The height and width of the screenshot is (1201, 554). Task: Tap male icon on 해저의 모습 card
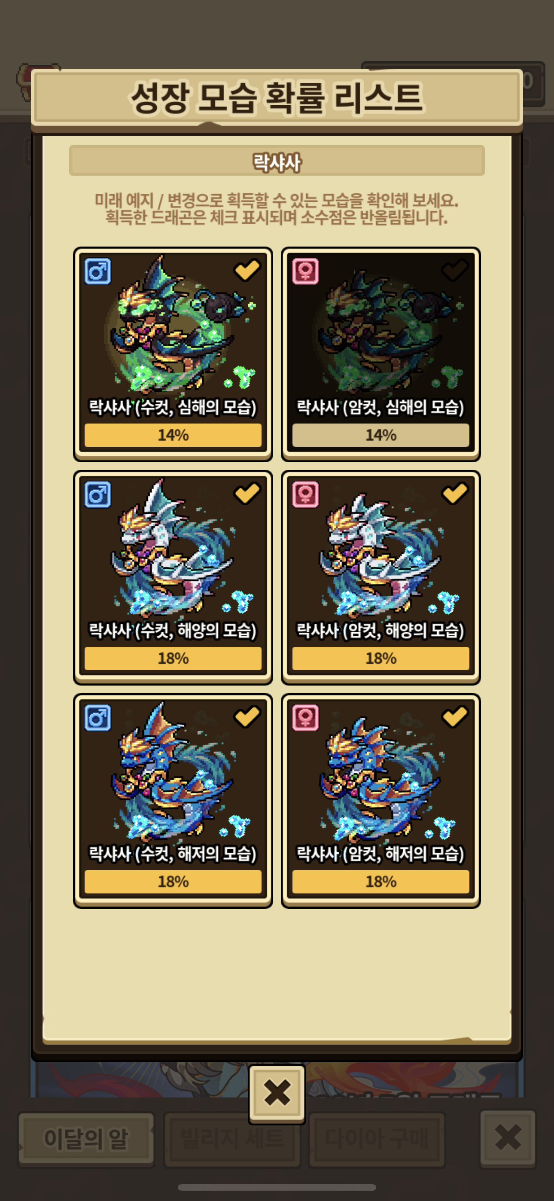pyautogui.click(x=97, y=717)
